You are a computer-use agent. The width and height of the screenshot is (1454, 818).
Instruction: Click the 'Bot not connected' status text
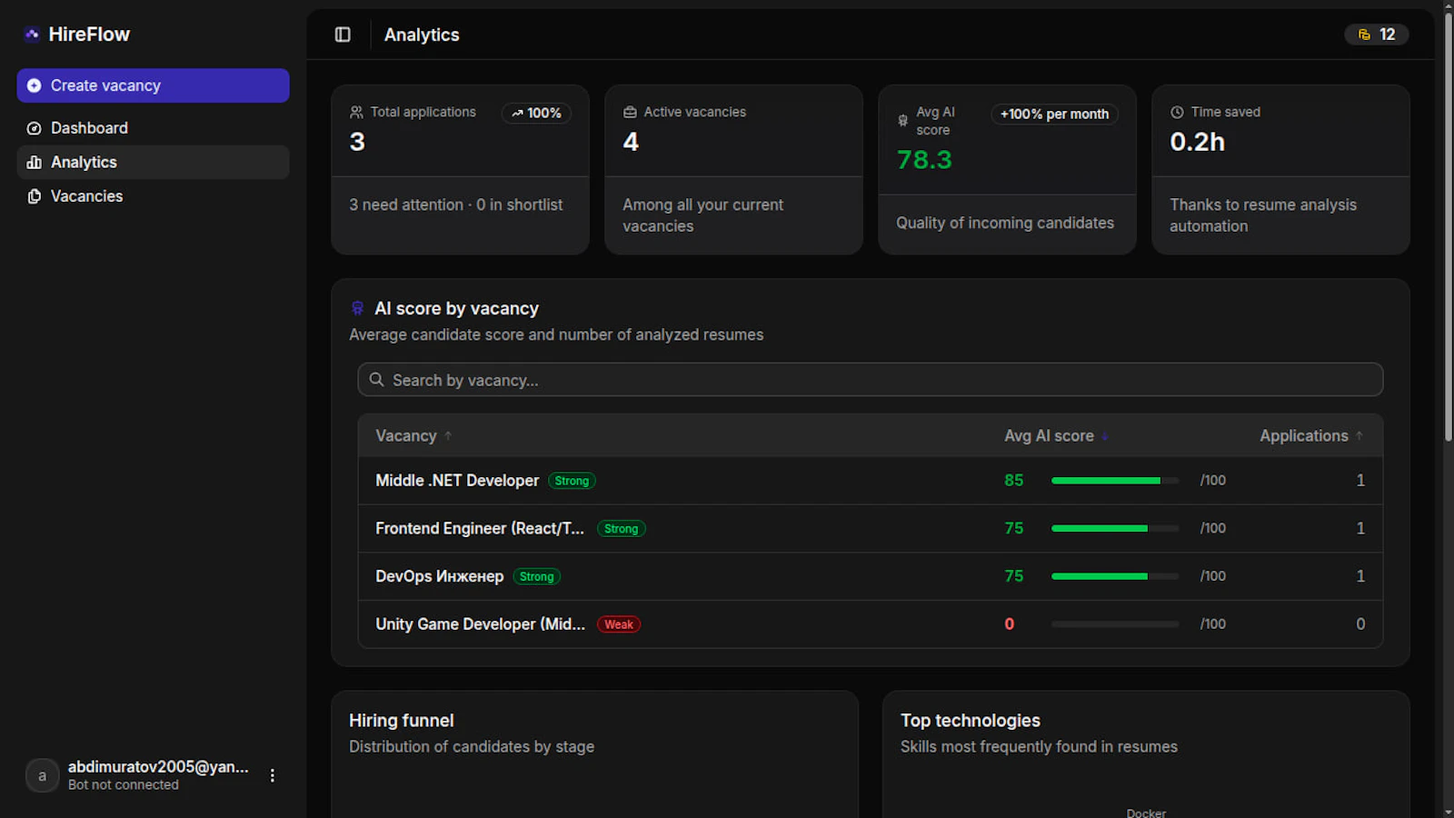click(123, 785)
